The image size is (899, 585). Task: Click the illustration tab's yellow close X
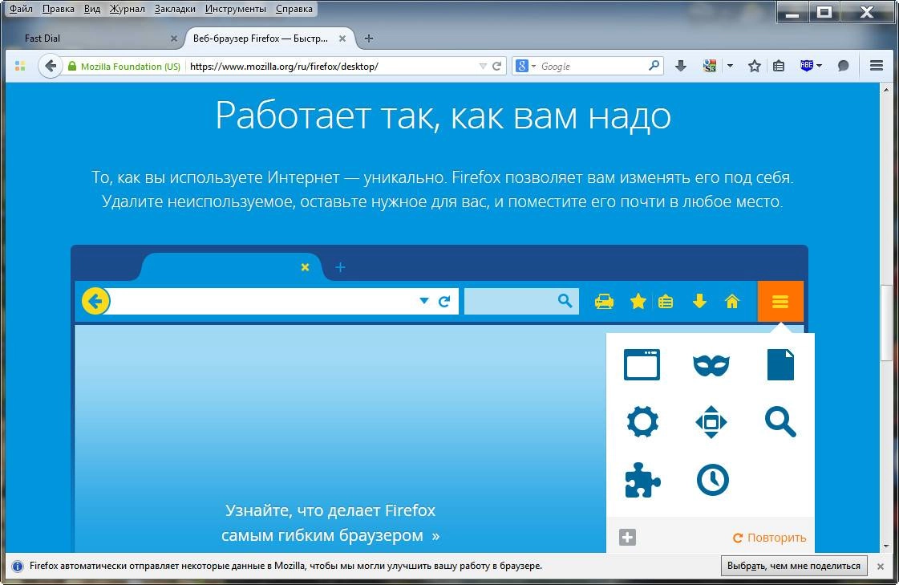click(305, 267)
